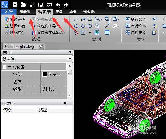166x139 pixels.
Task: Pin the 属件 properties panel
Action: [x=70, y=52]
